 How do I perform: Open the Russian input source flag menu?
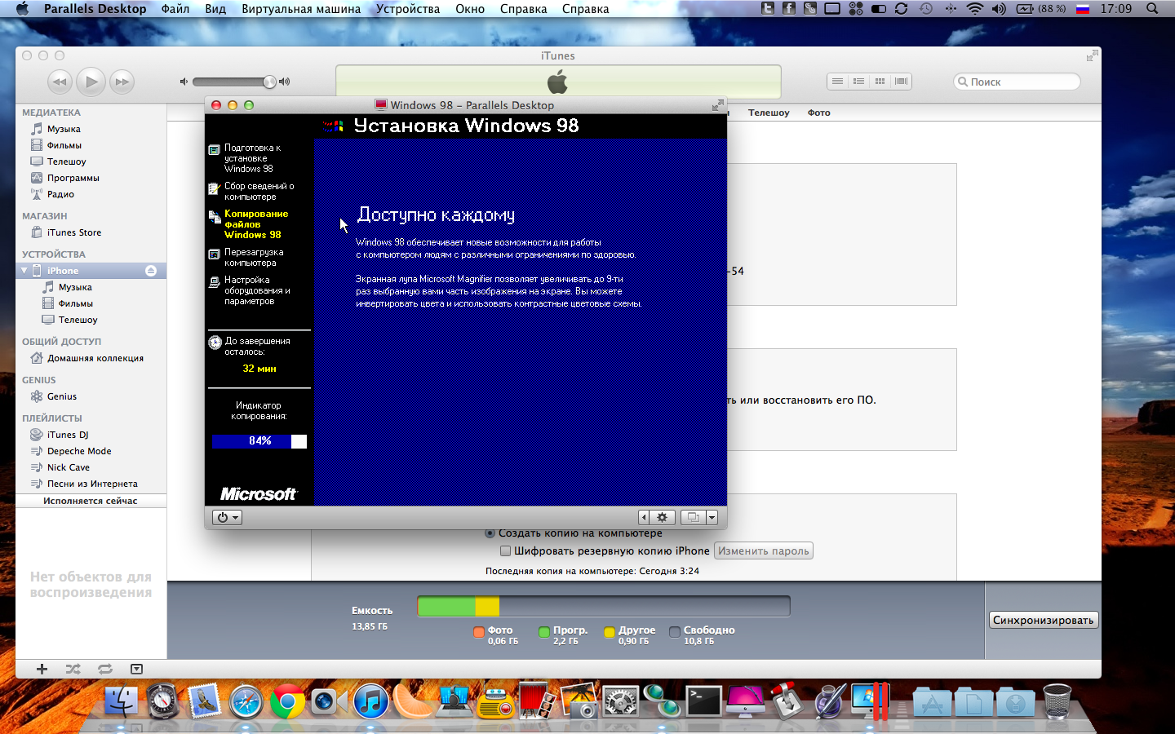[1083, 9]
